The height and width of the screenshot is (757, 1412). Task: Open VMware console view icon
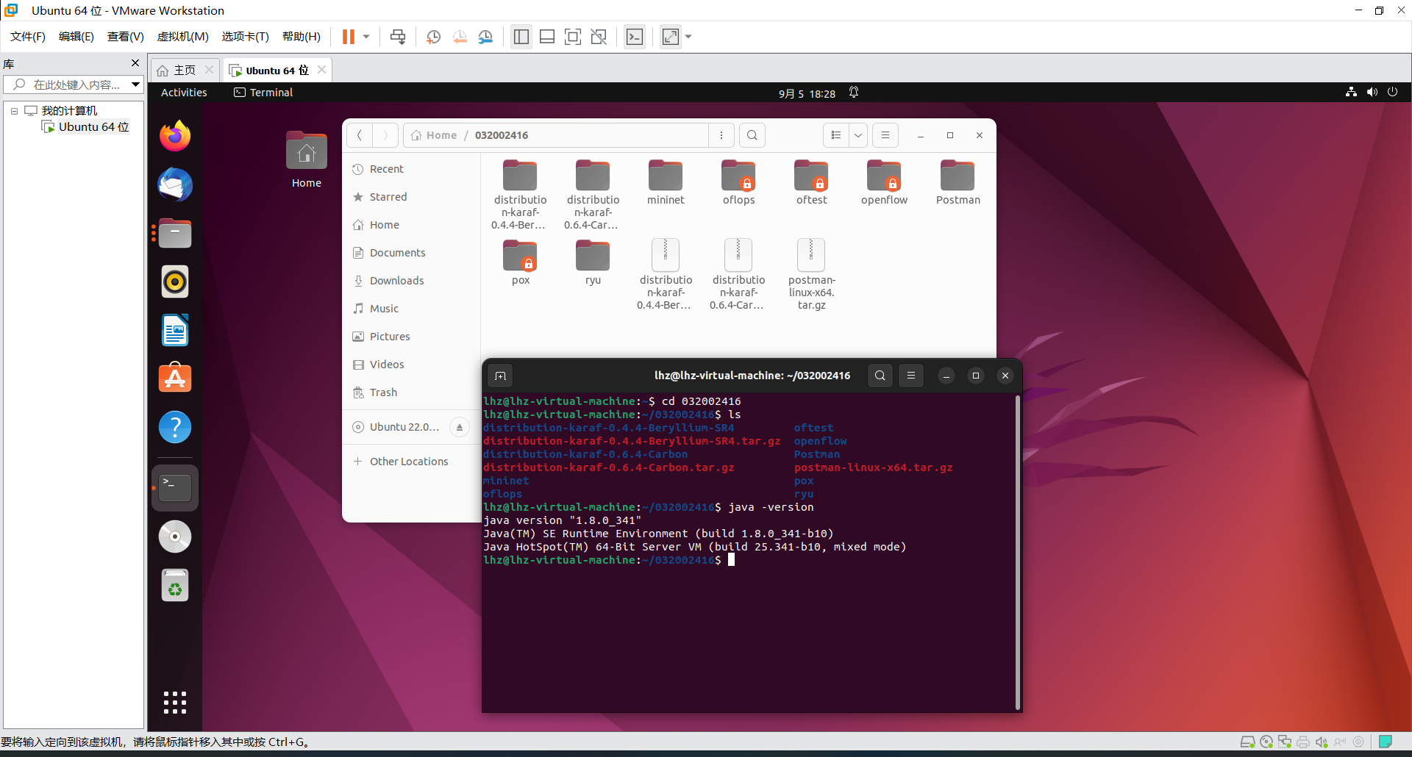click(x=634, y=37)
